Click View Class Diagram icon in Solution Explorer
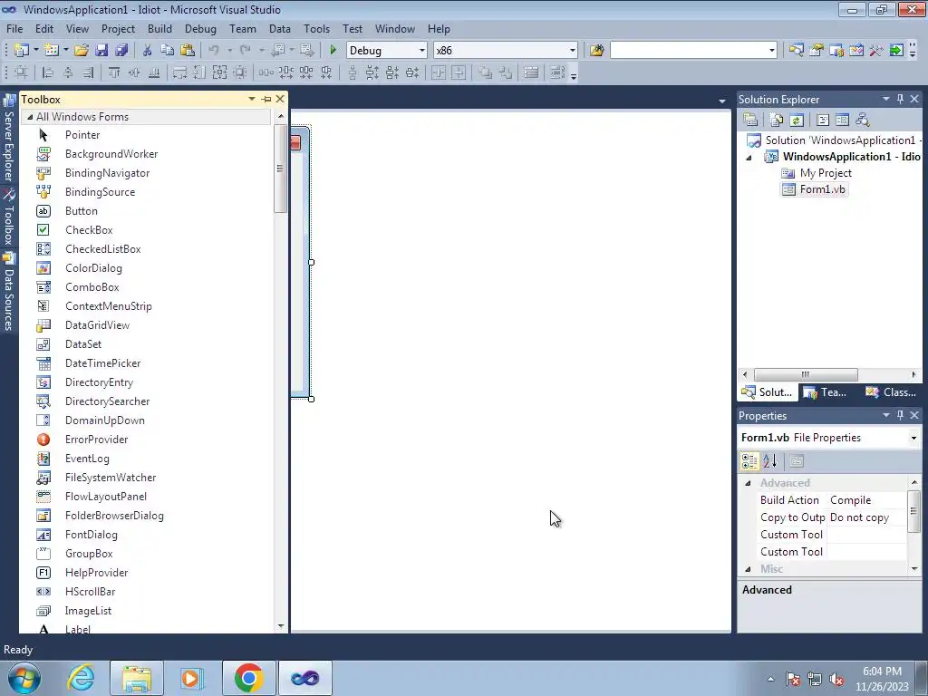The image size is (928, 696). tap(863, 121)
